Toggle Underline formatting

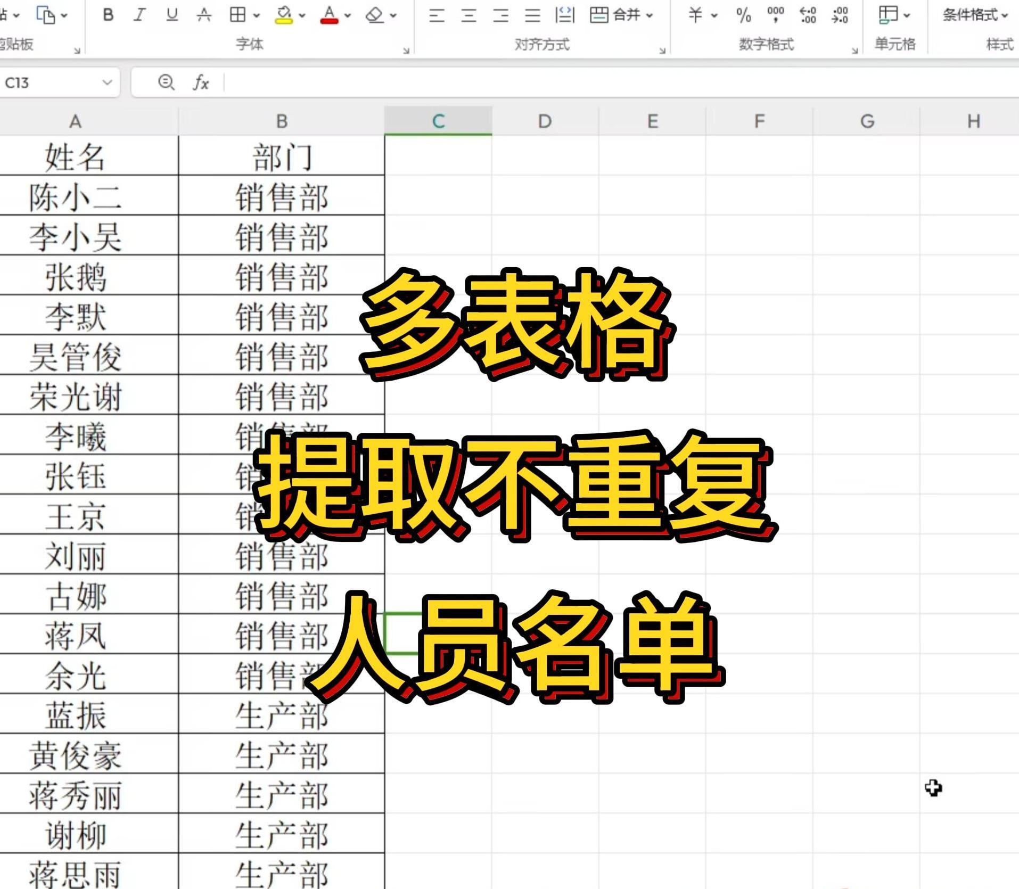(171, 15)
